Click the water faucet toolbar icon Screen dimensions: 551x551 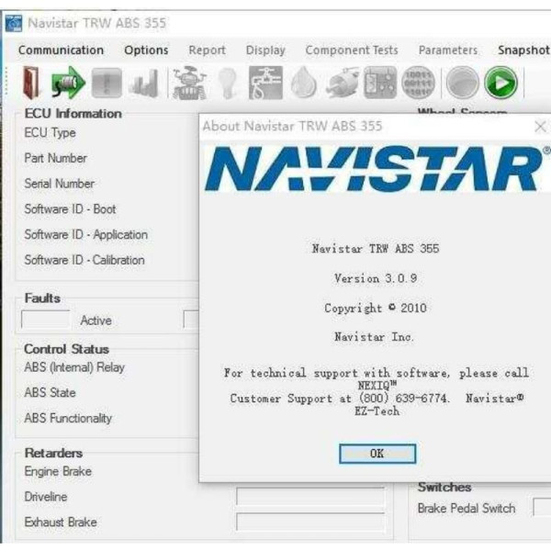[266, 84]
